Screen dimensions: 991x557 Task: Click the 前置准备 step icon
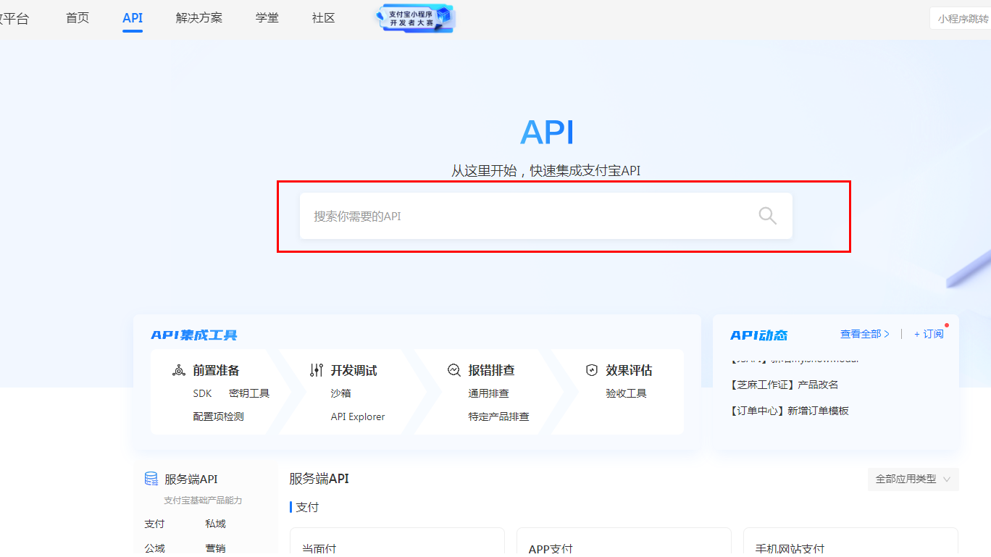[x=179, y=370]
